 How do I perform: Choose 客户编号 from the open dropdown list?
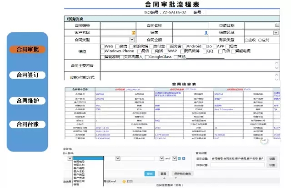pyautogui.click(x=79, y=168)
